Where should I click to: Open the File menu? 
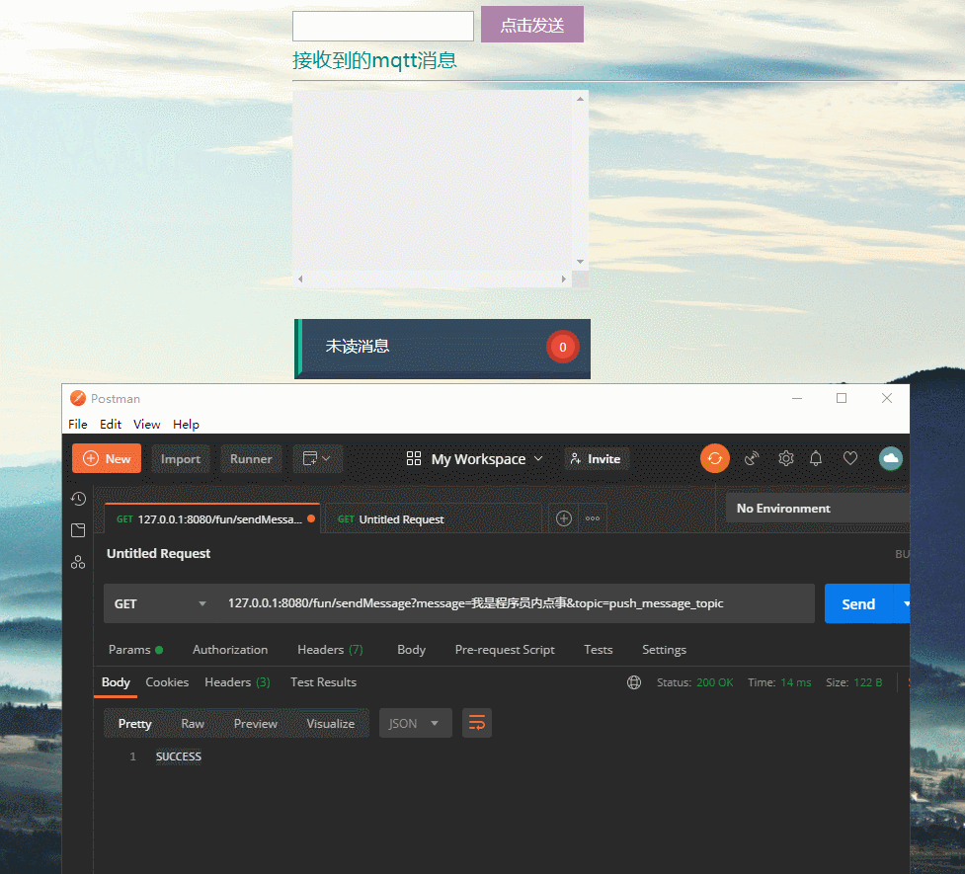click(x=78, y=424)
